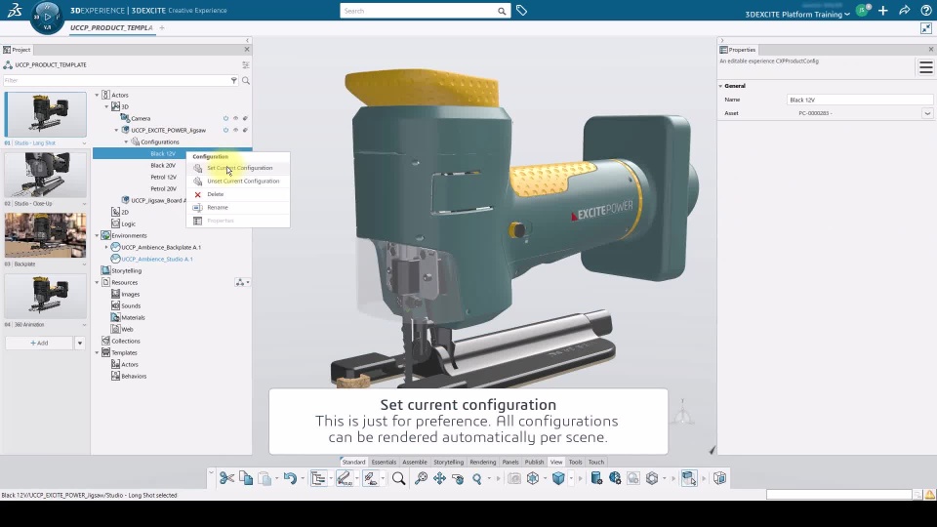This screenshot has height=527, width=937.
Task: Open the Studio - Close Up scene thumbnail
Action: click(x=46, y=175)
